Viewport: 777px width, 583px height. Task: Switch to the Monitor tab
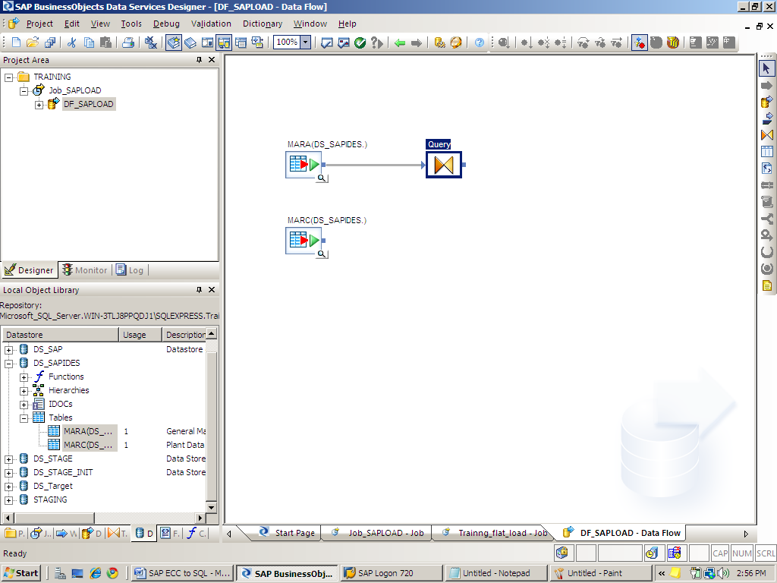click(85, 270)
